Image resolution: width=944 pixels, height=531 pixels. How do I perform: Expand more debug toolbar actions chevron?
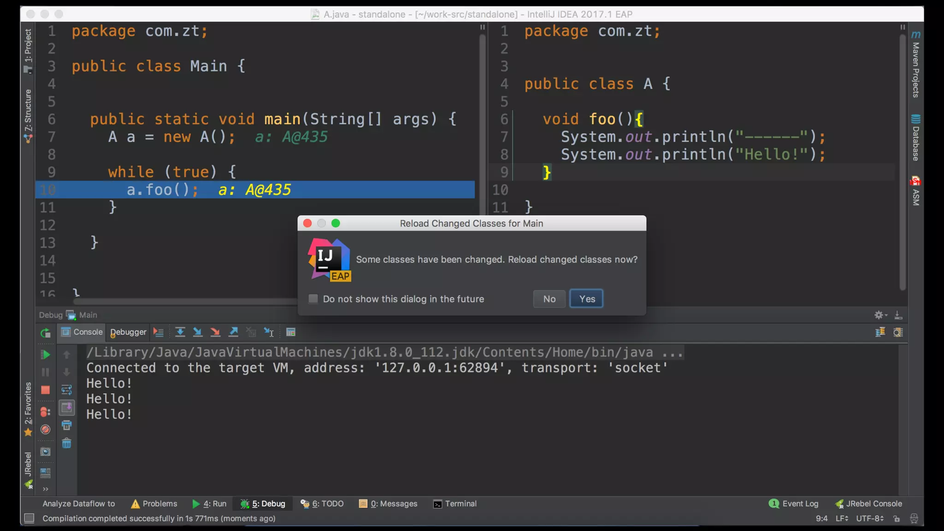[45, 489]
